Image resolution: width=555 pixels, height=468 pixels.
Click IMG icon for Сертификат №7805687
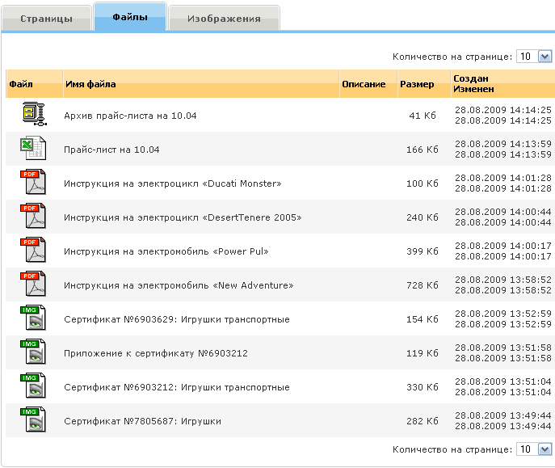pos(33,420)
